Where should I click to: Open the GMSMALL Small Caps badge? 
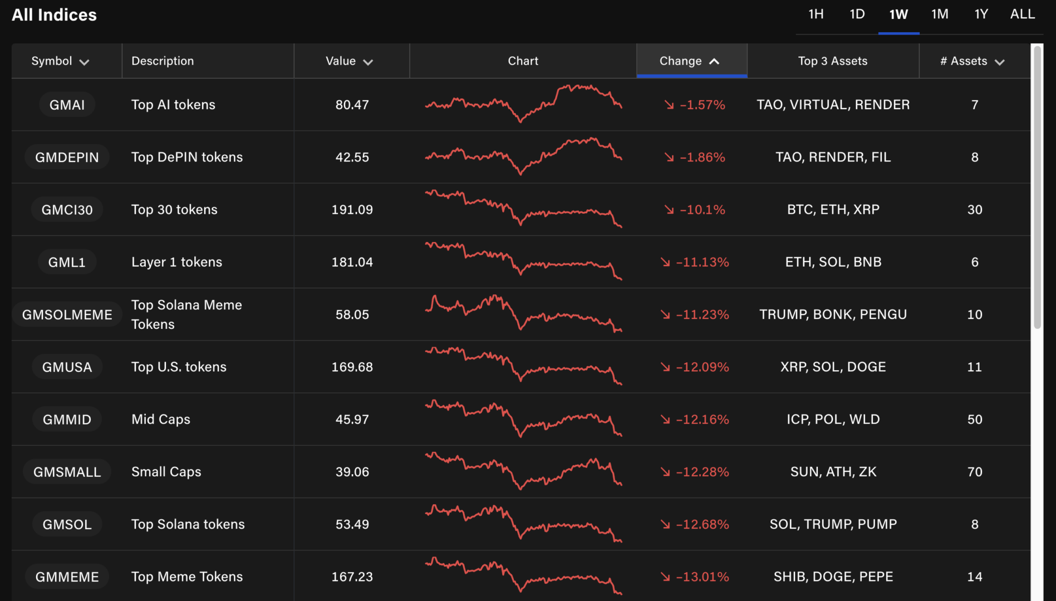point(67,472)
